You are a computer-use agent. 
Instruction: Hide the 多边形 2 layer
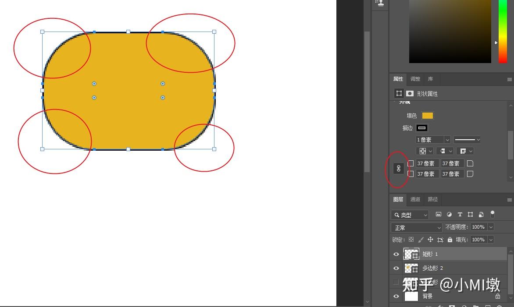[396, 268]
